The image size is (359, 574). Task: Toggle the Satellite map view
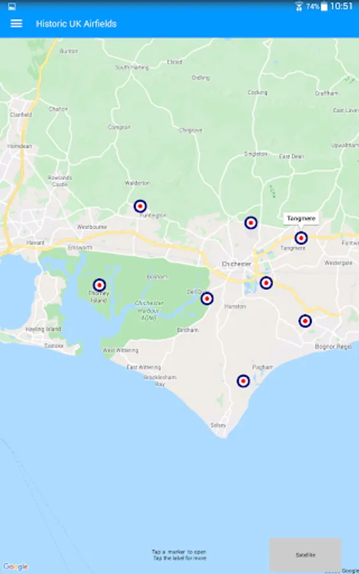point(305,555)
